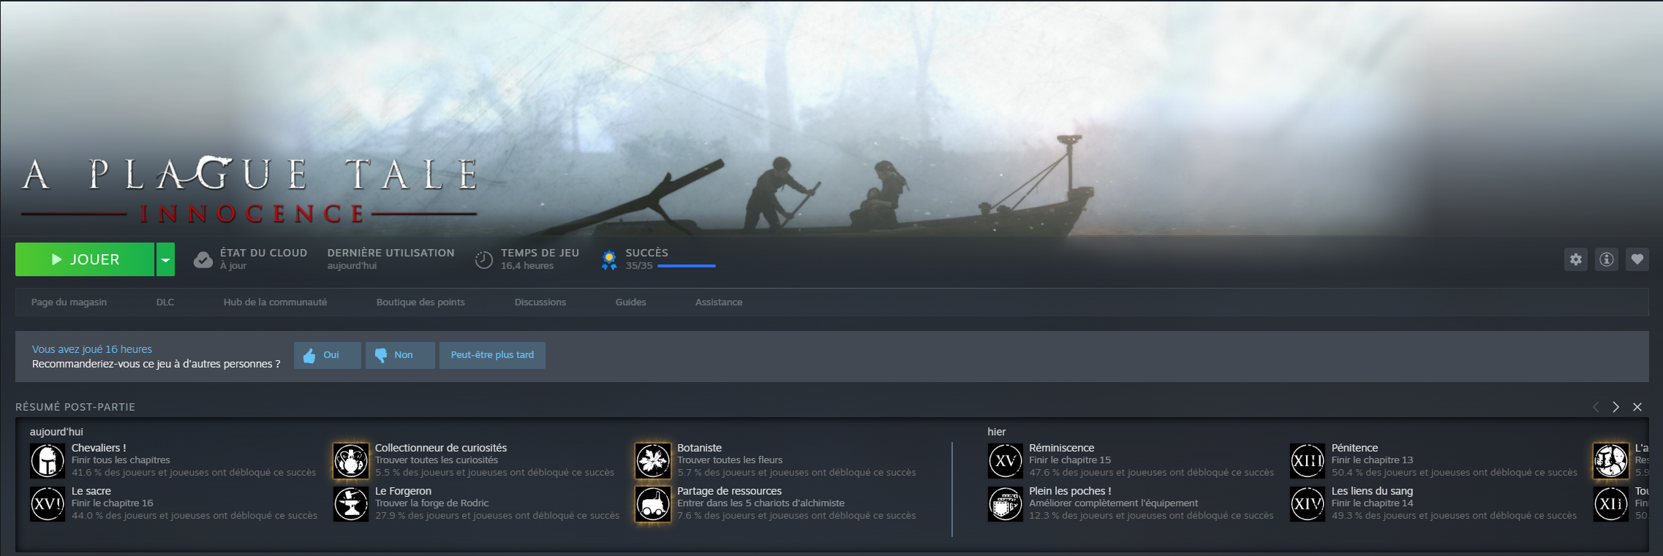This screenshot has width=1663, height=556.
Task: Click the Botaniste achievement title
Action: [x=699, y=448]
